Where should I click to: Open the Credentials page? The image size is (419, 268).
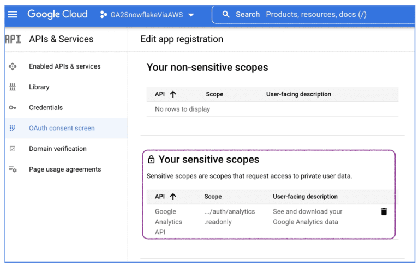[46, 107]
